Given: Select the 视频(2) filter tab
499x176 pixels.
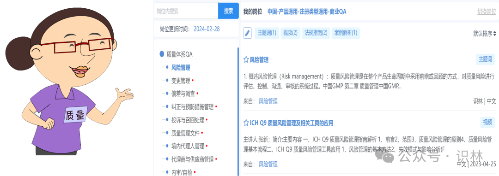Looking at the screenshot, I should [x=290, y=33].
